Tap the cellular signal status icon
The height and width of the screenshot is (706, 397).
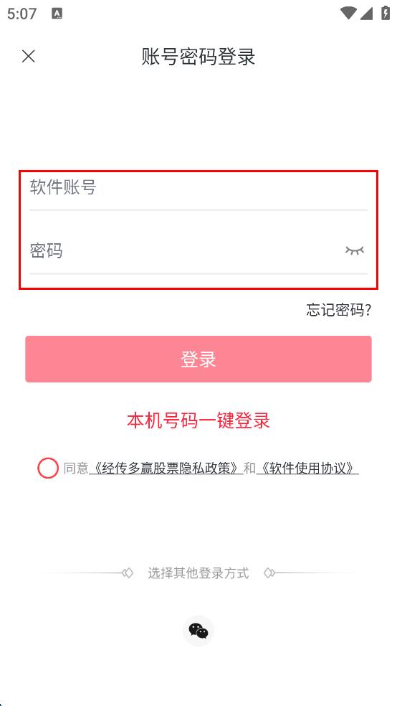click(x=366, y=13)
